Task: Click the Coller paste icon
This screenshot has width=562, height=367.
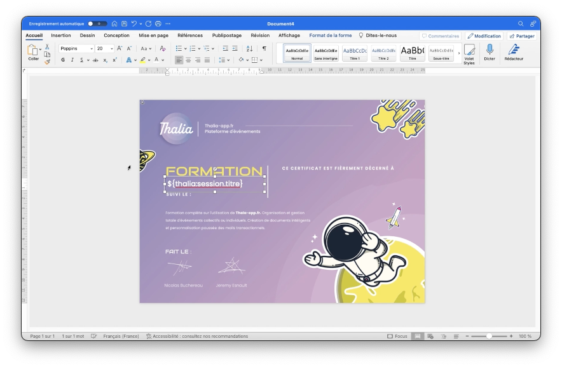Action: pyautogui.click(x=33, y=50)
